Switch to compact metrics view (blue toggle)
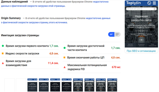159x92 pixels. [x=111, y=34]
